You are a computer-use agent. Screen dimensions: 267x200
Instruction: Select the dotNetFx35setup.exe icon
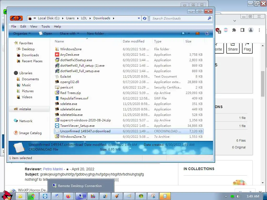tap(57, 60)
